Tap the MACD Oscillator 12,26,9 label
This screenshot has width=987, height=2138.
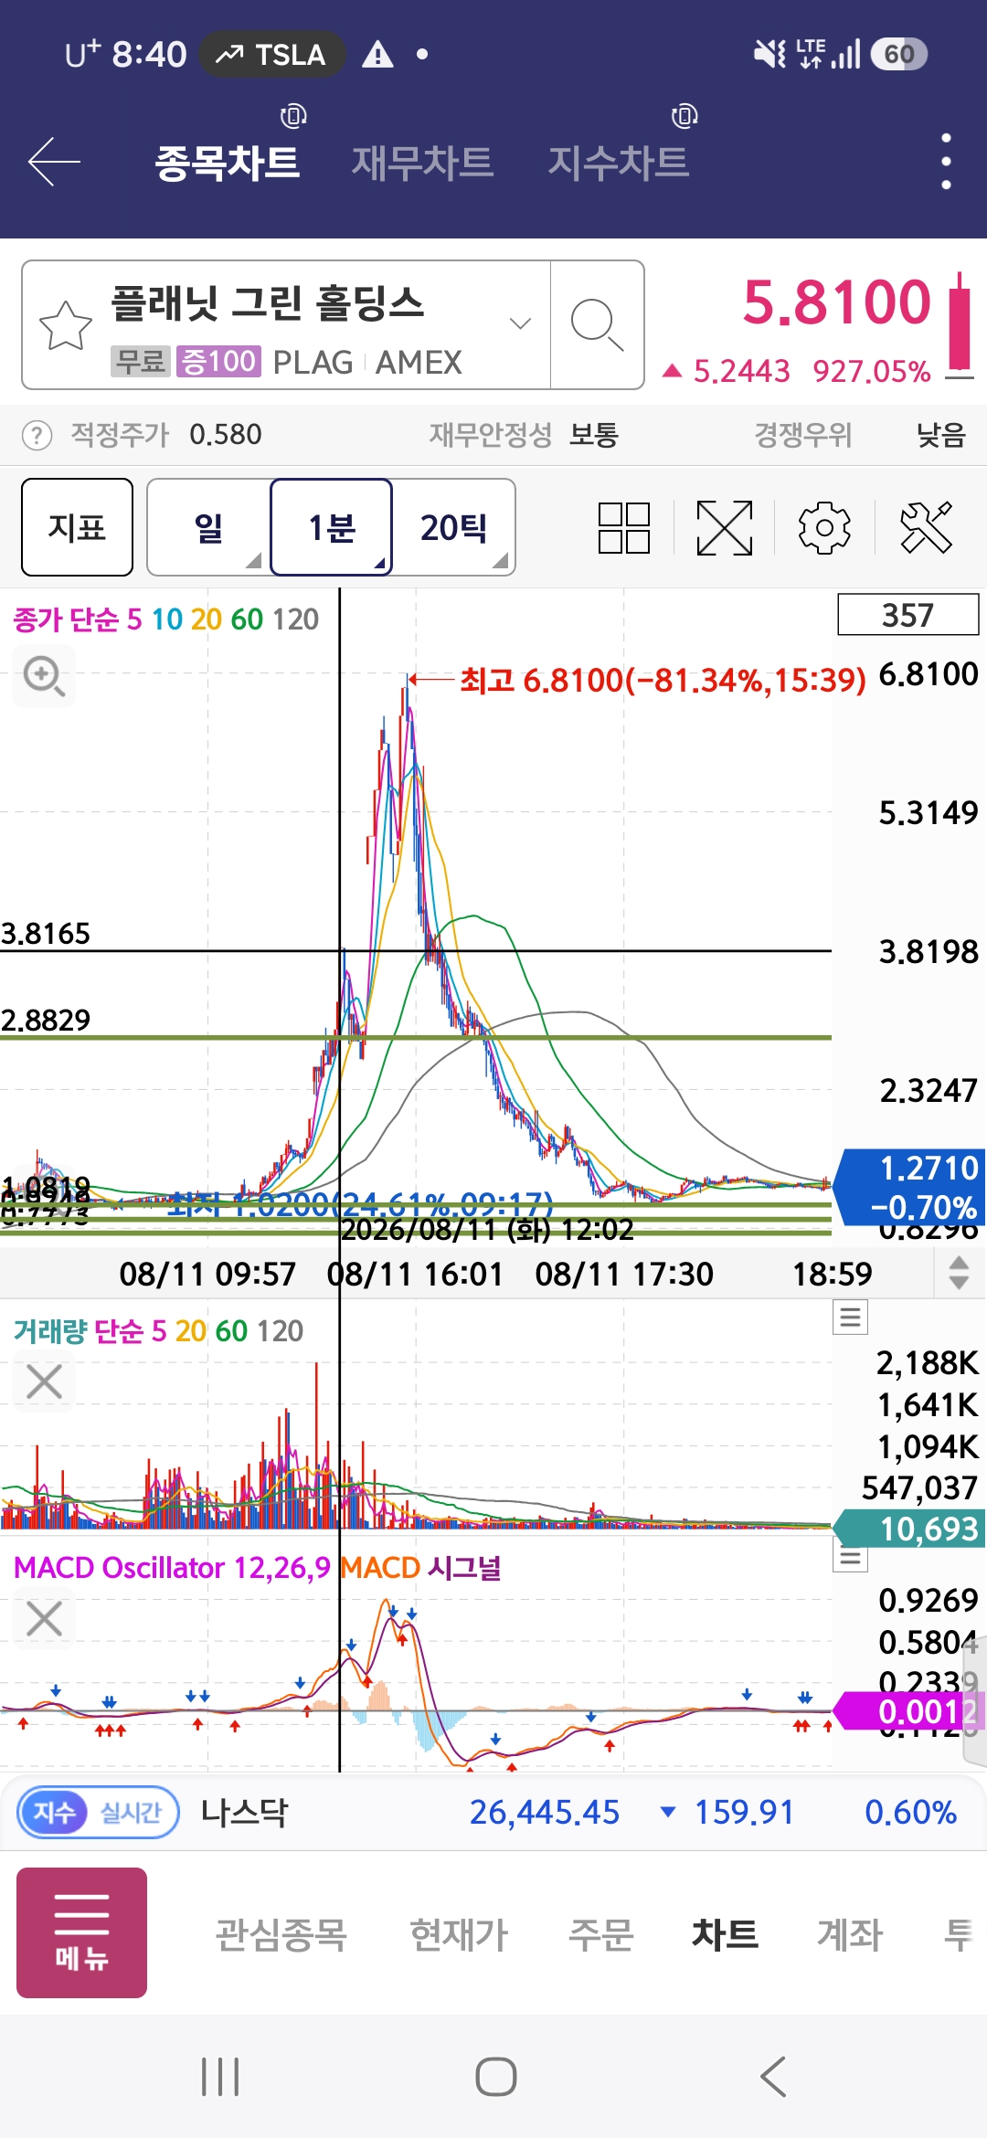pyautogui.click(x=172, y=1568)
